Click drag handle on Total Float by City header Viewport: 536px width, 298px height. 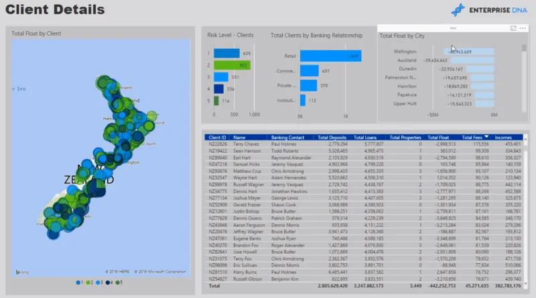tap(453, 28)
